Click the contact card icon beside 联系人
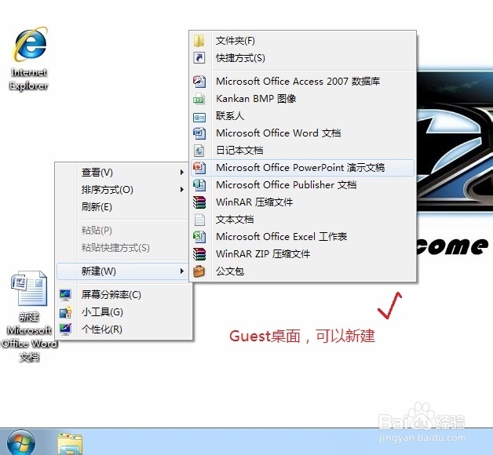The image size is (493, 455). (x=199, y=118)
